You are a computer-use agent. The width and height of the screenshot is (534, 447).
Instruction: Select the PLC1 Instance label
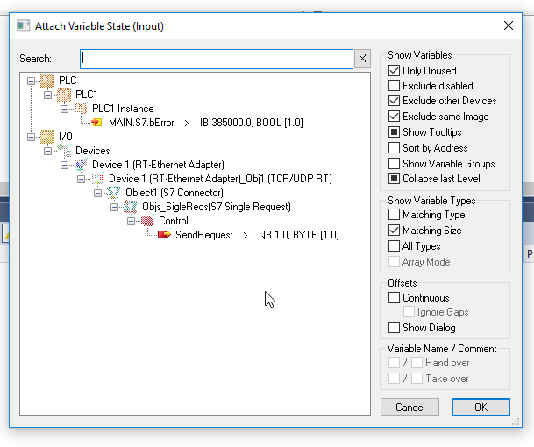tap(123, 109)
